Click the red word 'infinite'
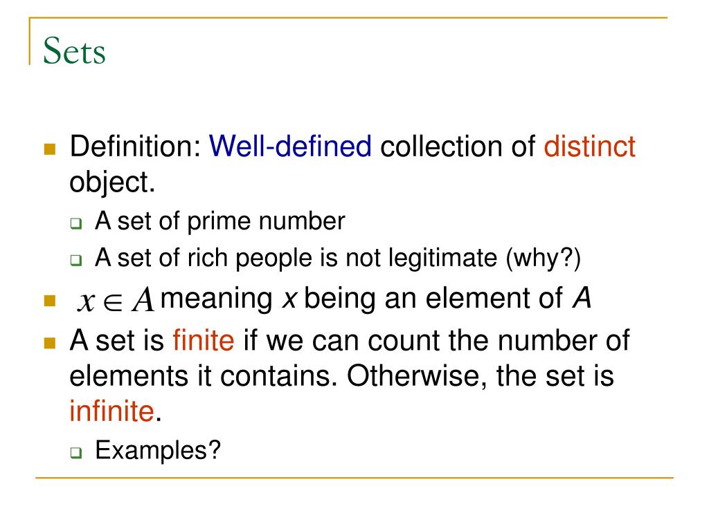This screenshot has width=709, height=531. pos(111,411)
